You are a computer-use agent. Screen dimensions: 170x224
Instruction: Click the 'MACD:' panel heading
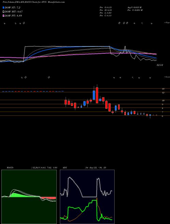coord(10,168)
